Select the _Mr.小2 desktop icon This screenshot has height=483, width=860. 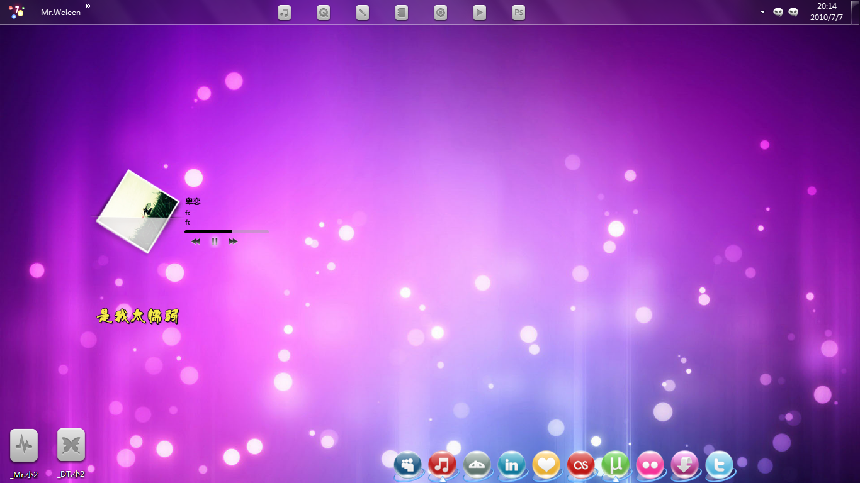pos(24,453)
